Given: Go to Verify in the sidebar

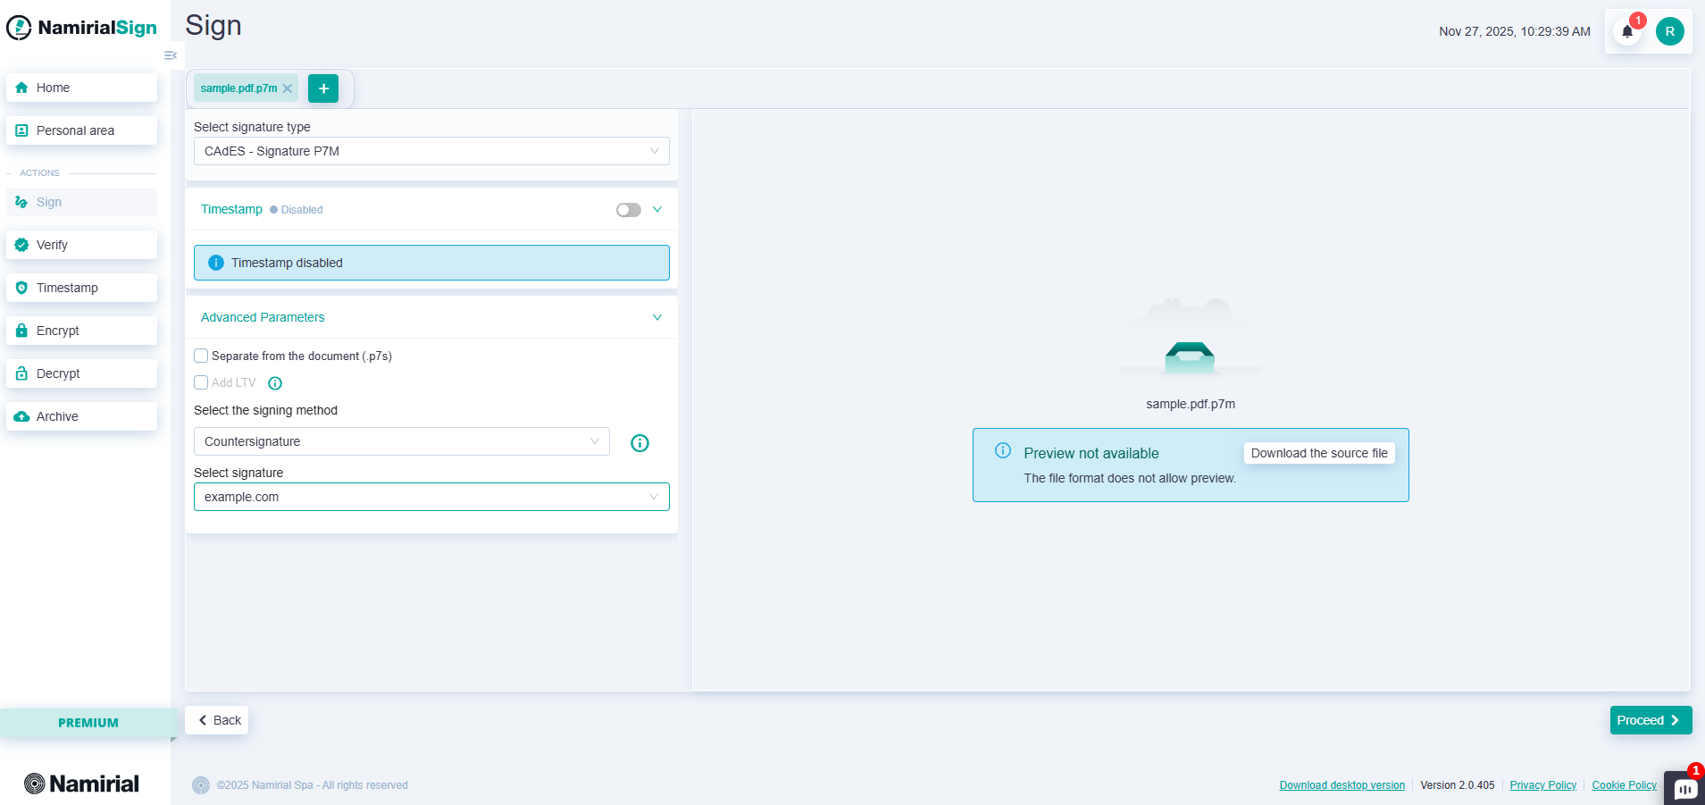Looking at the screenshot, I should click(81, 245).
